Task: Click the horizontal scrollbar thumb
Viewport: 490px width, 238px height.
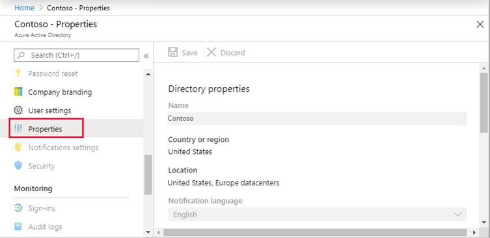Action: 315,232
